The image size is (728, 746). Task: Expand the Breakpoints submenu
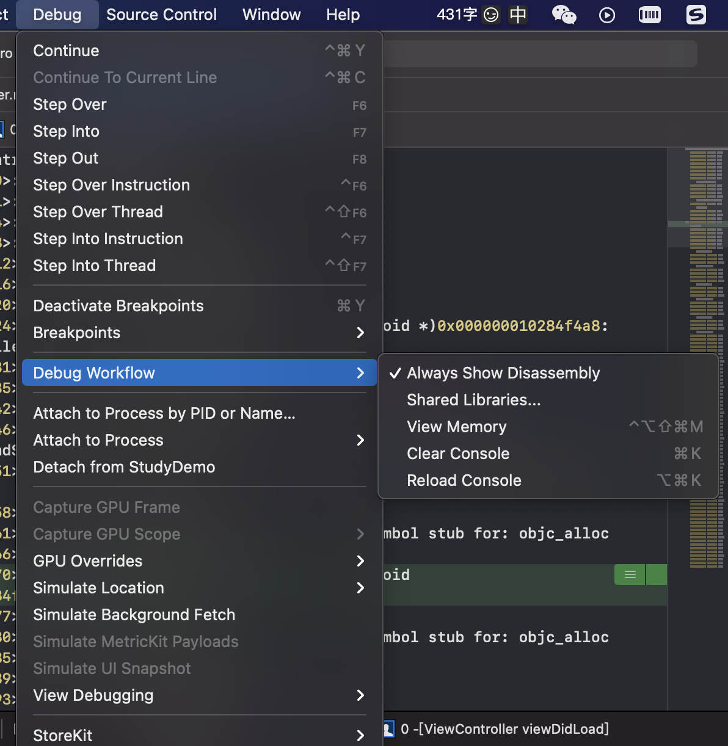coord(199,333)
